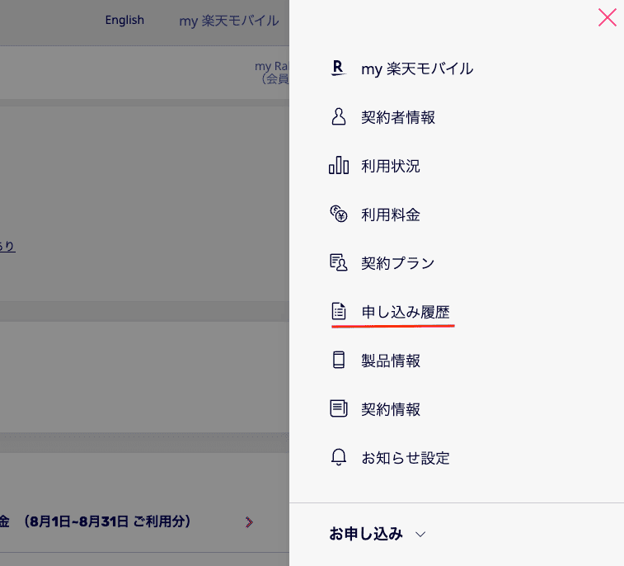Click the document icon beside 申し込み履歴
This screenshot has height=566, width=624.
[338, 311]
